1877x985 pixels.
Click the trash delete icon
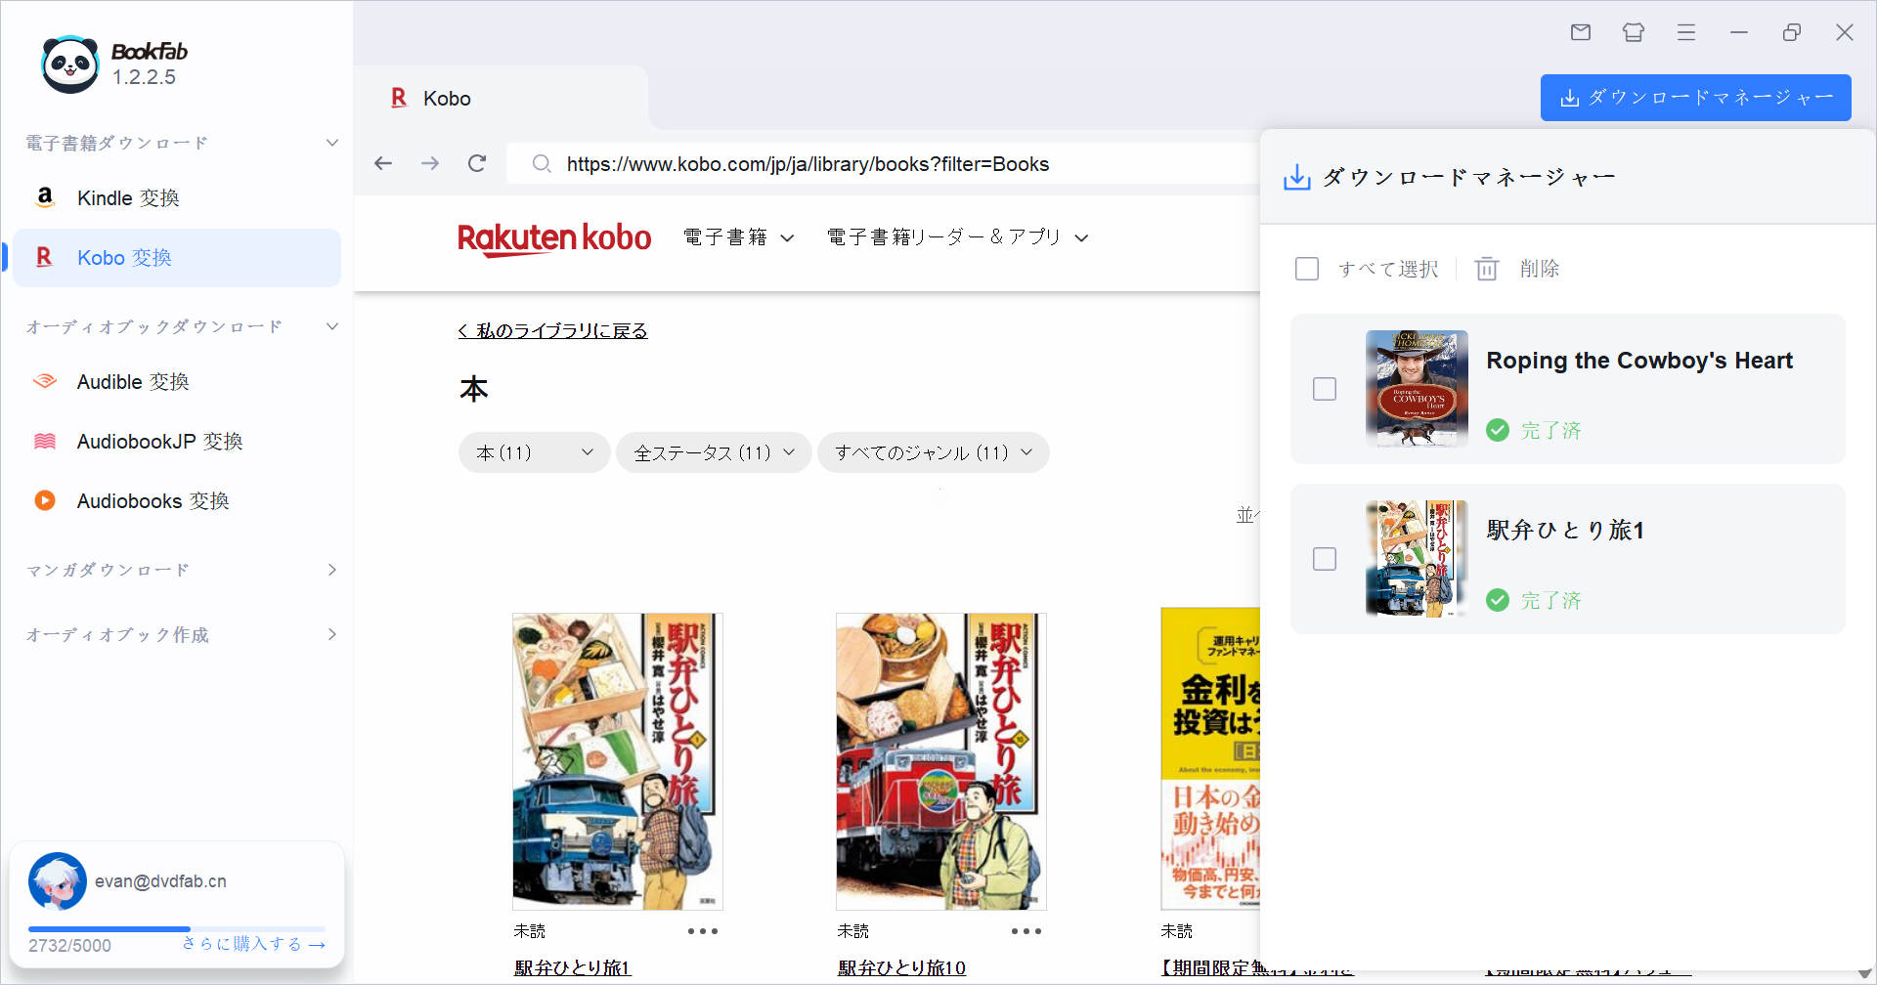[1486, 269]
